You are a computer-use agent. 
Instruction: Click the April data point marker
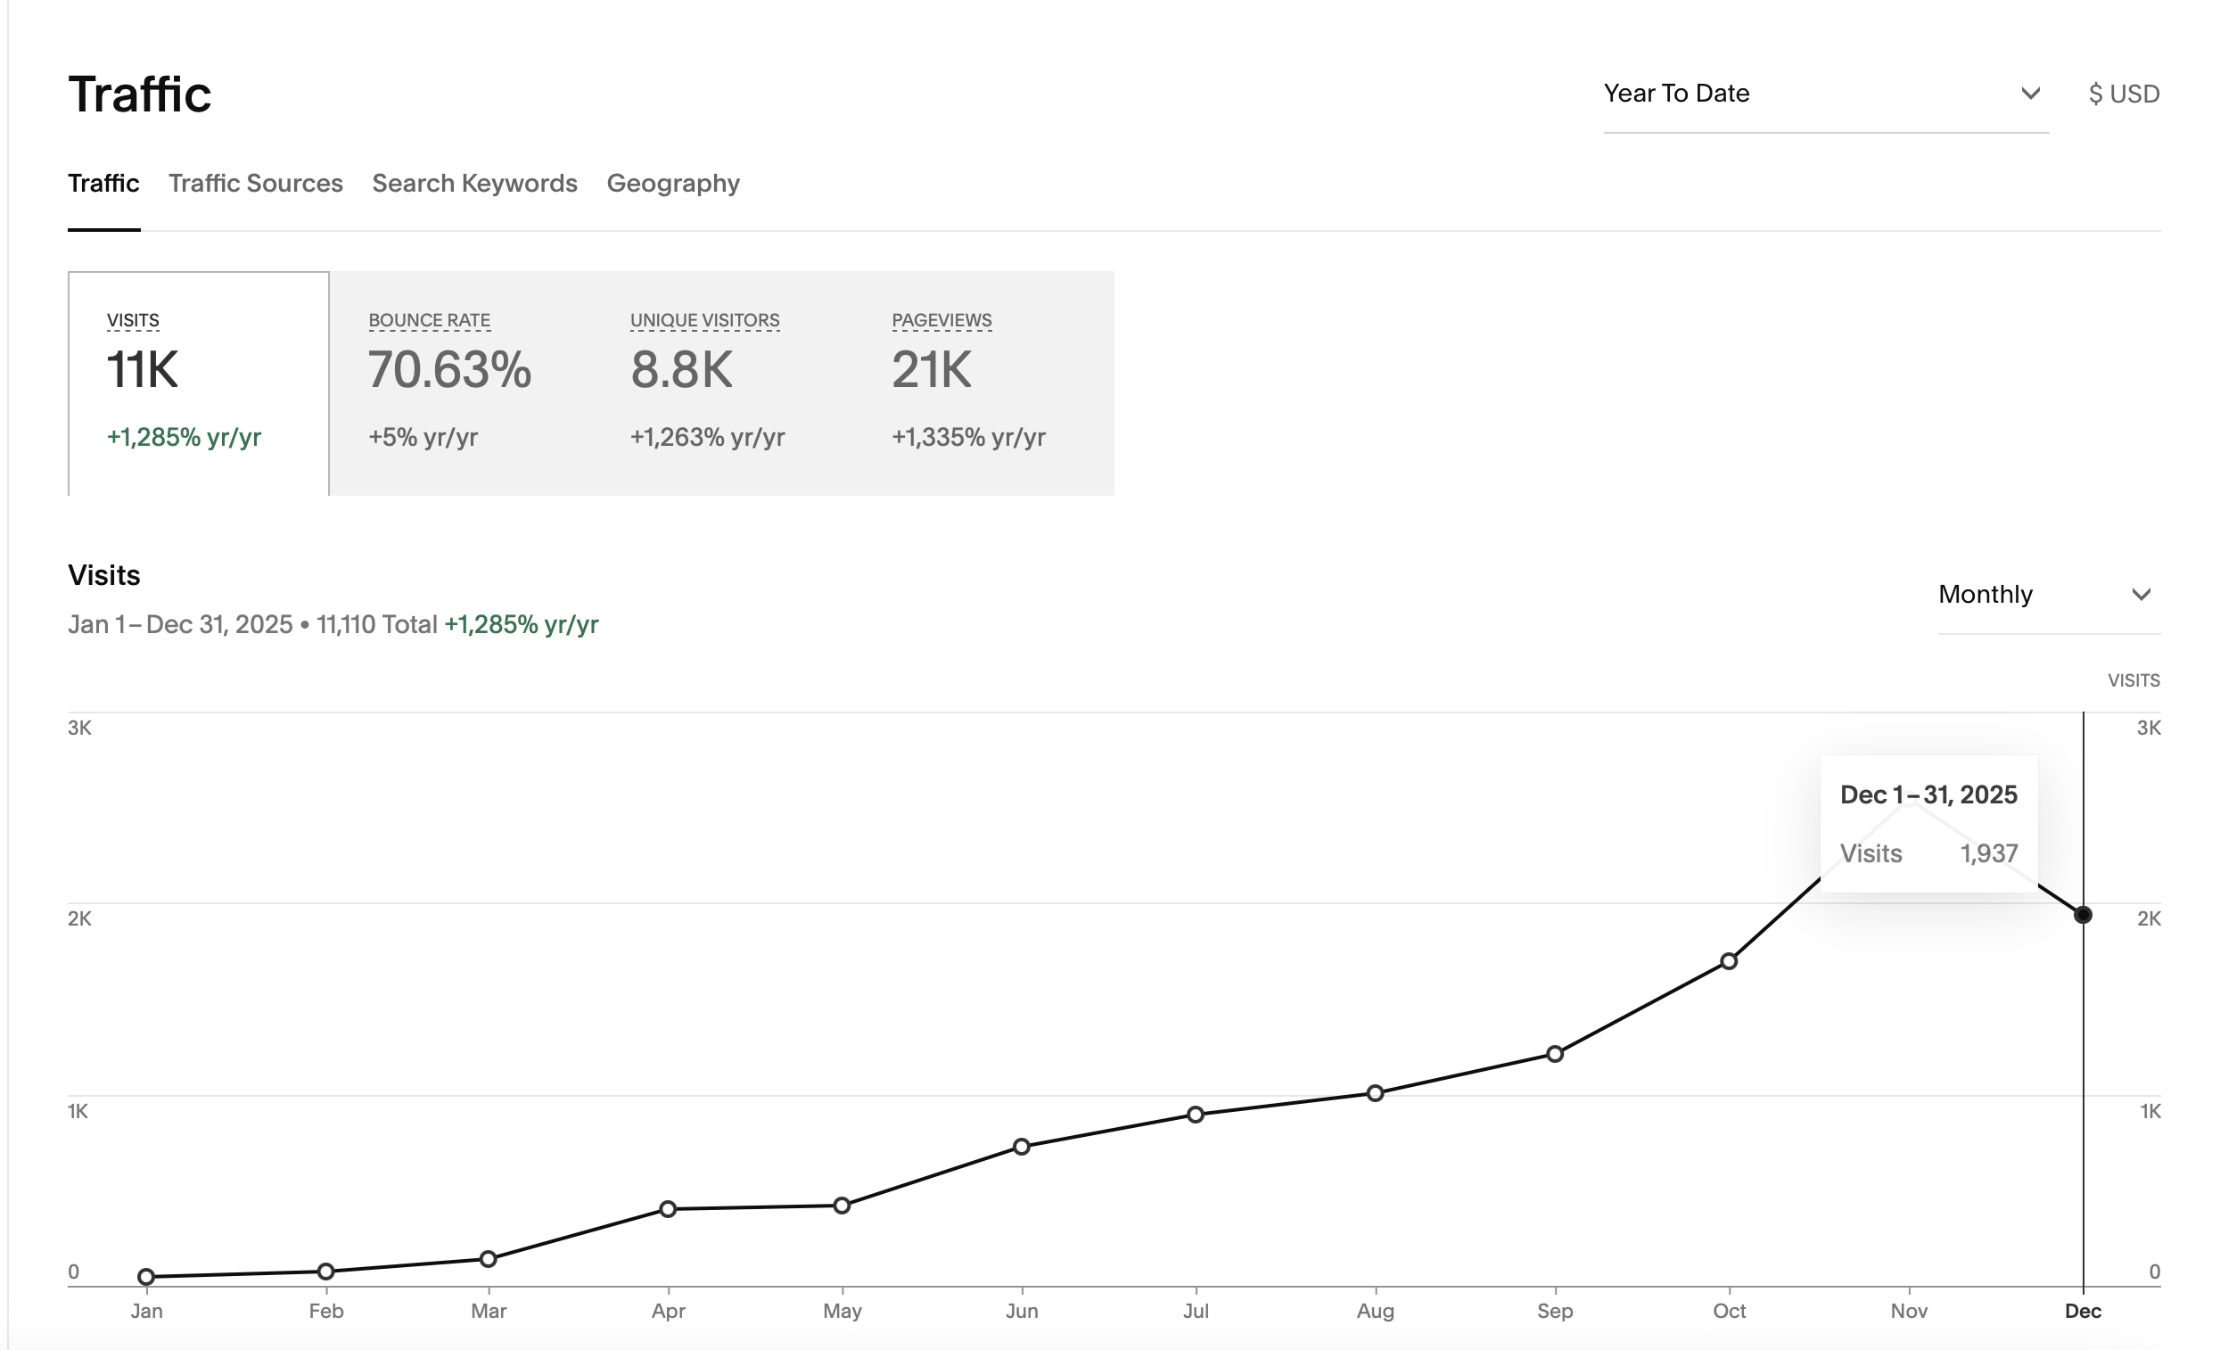(668, 1208)
